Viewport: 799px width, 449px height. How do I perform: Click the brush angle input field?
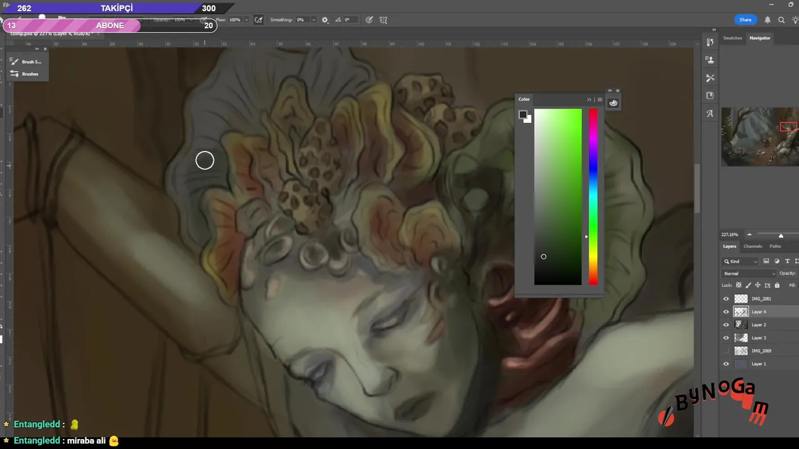350,20
